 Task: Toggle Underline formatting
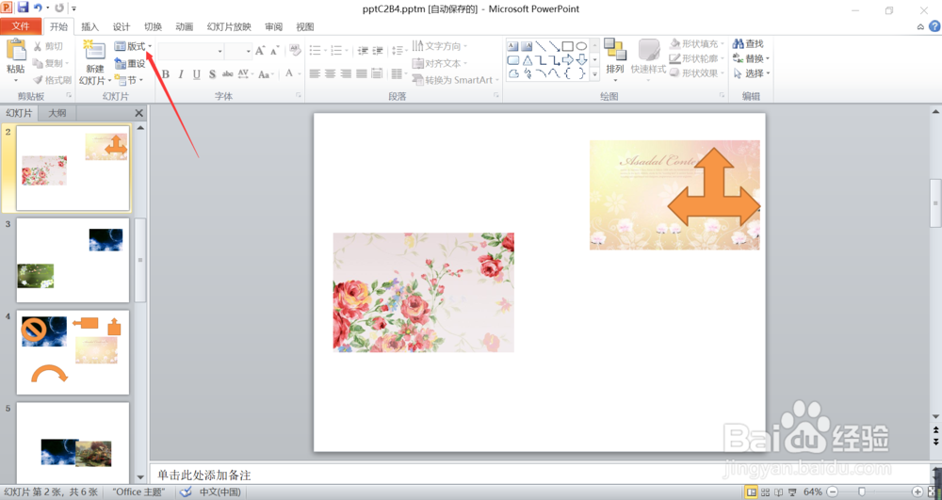(x=197, y=74)
